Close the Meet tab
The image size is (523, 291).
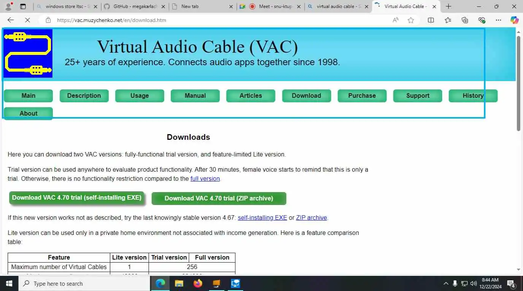tap(299, 6)
